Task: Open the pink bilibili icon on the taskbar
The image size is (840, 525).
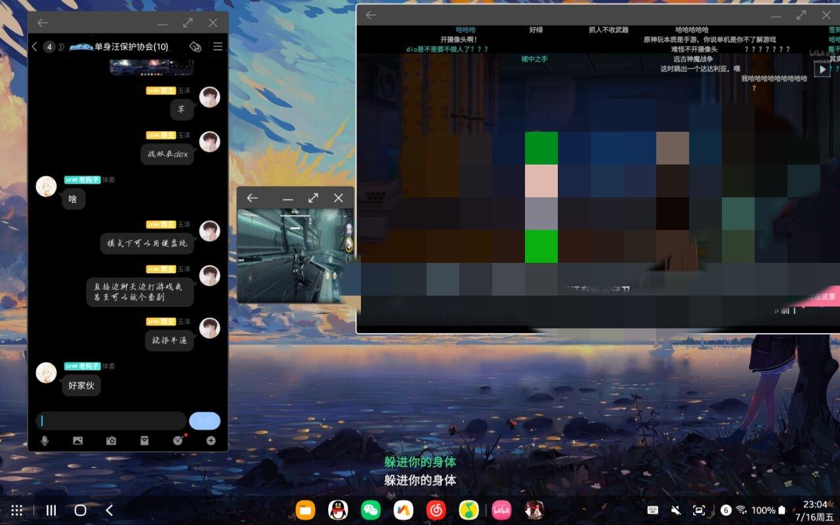Action: click(502, 510)
